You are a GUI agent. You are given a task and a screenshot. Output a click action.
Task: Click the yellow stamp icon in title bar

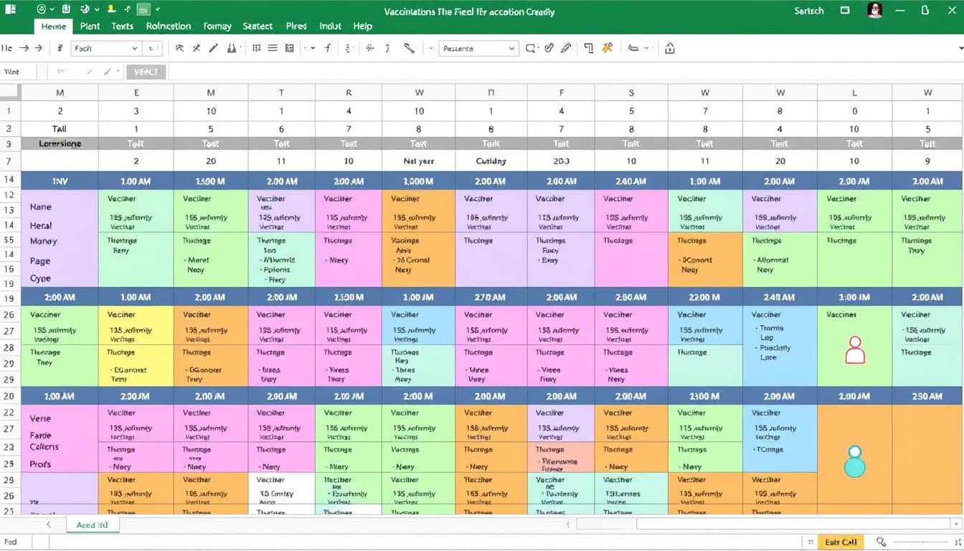(x=111, y=10)
